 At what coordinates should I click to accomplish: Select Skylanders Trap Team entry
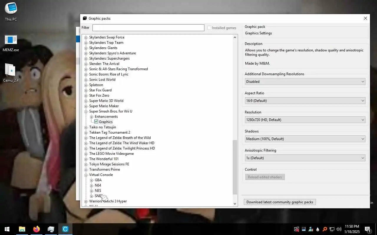tap(106, 43)
